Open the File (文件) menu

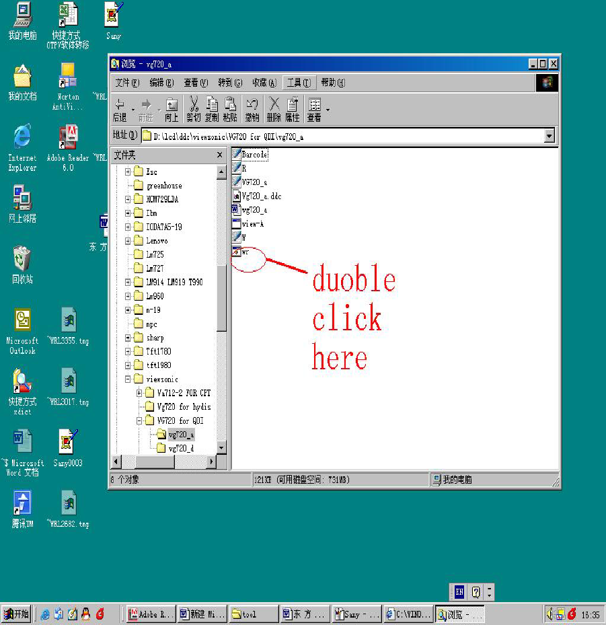(x=127, y=83)
